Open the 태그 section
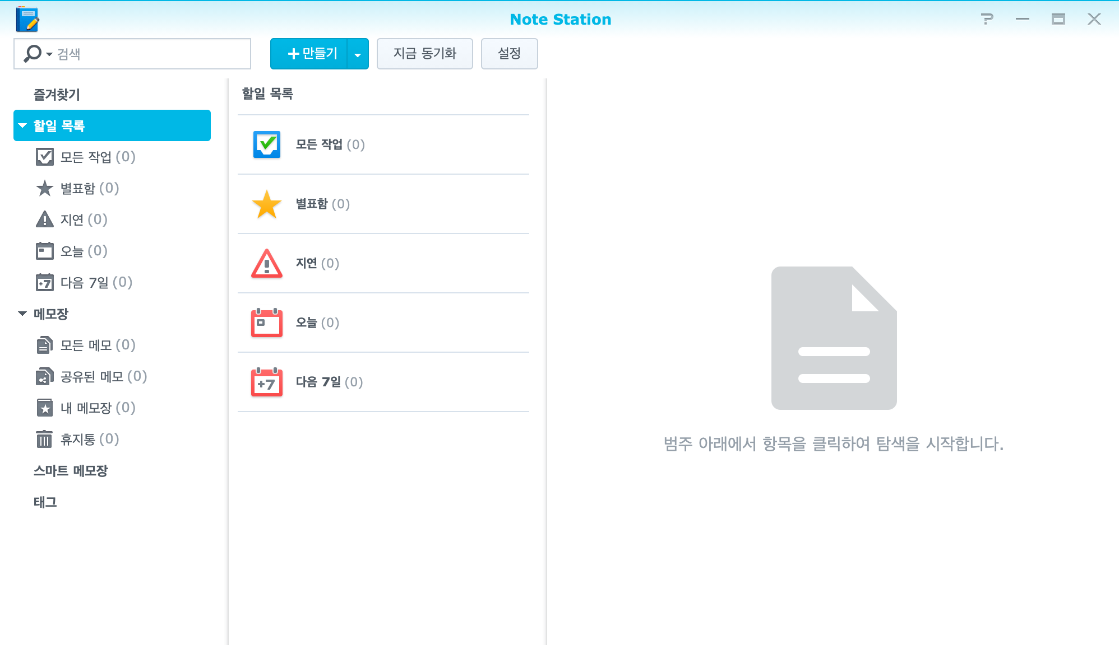This screenshot has width=1119, height=645. tap(45, 502)
